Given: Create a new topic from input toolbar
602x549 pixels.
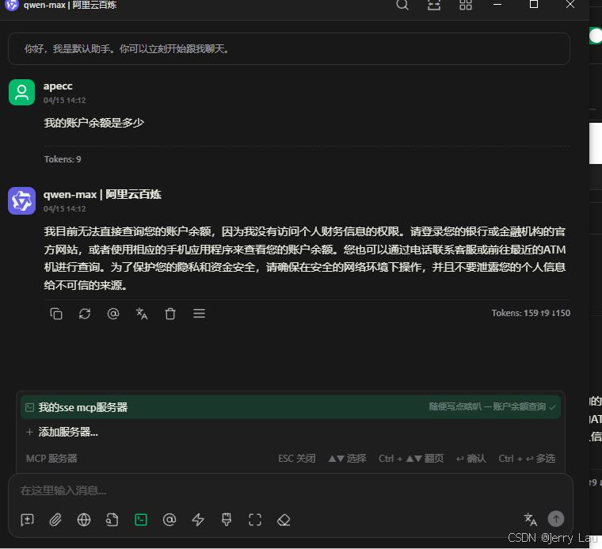Looking at the screenshot, I should tap(27, 520).
